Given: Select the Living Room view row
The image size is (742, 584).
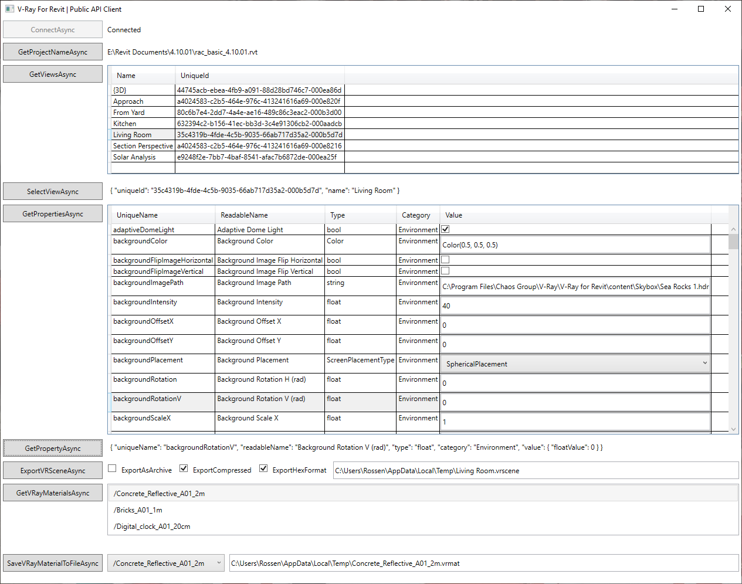Looking at the screenshot, I should (425, 135).
